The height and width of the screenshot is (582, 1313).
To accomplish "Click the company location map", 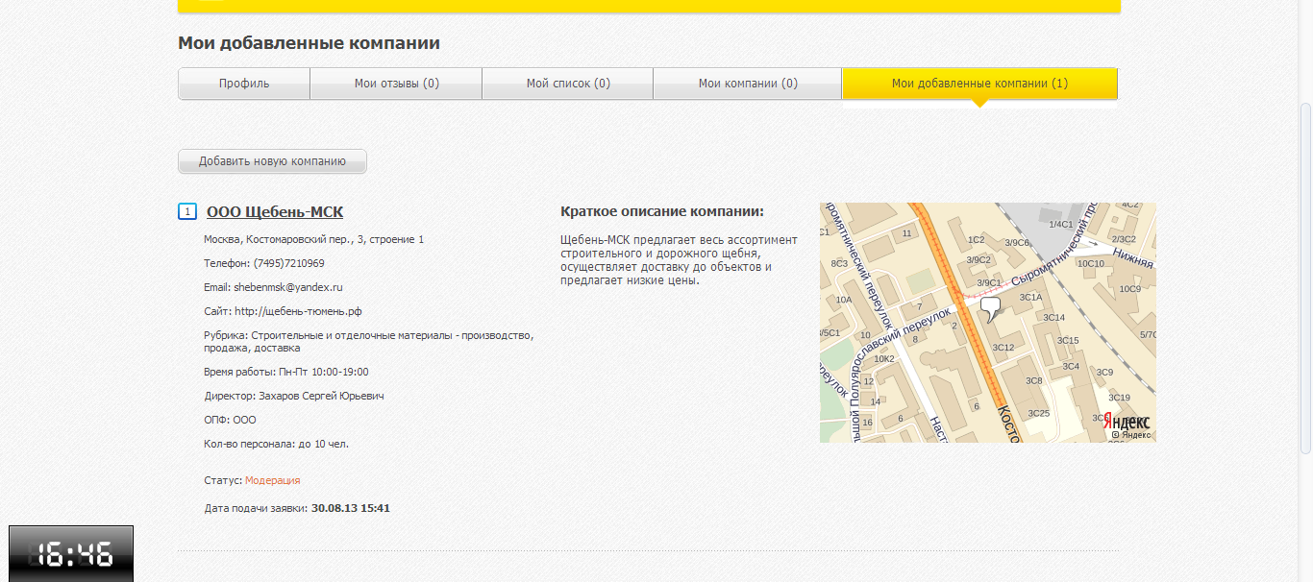I will [987, 323].
